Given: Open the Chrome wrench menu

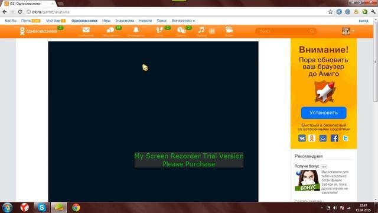Looking at the screenshot, I should coord(374,12).
